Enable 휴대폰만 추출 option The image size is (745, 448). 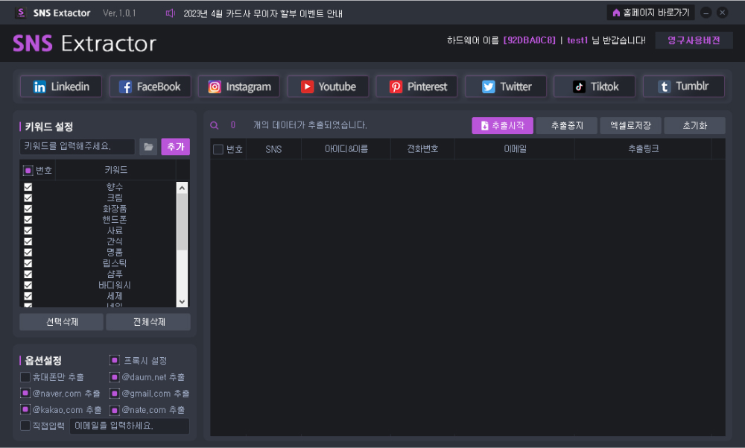point(25,377)
